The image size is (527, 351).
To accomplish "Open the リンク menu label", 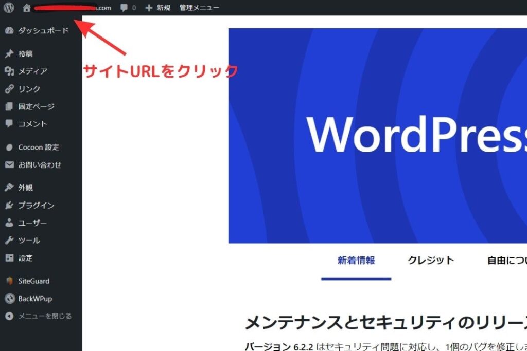I will point(29,88).
